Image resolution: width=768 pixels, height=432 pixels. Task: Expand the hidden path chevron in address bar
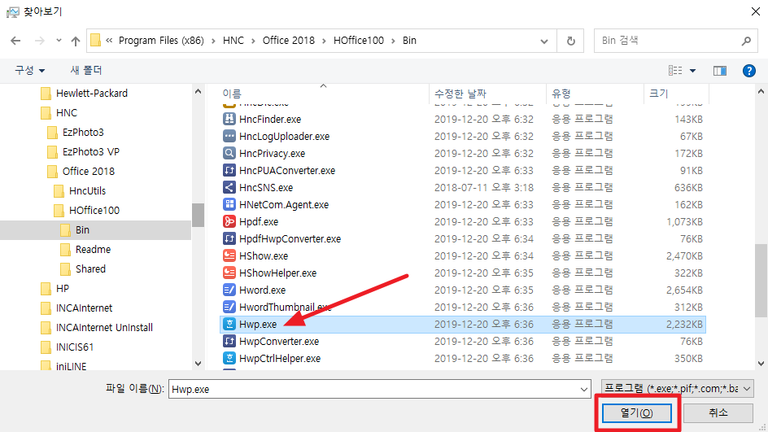(x=109, y=41)
